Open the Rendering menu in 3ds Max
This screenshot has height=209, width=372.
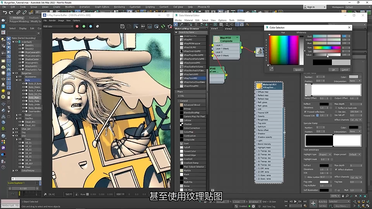tap(119, 7)
